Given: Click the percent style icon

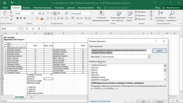Looking at the screenshot, I should click(x=78, y=18).
